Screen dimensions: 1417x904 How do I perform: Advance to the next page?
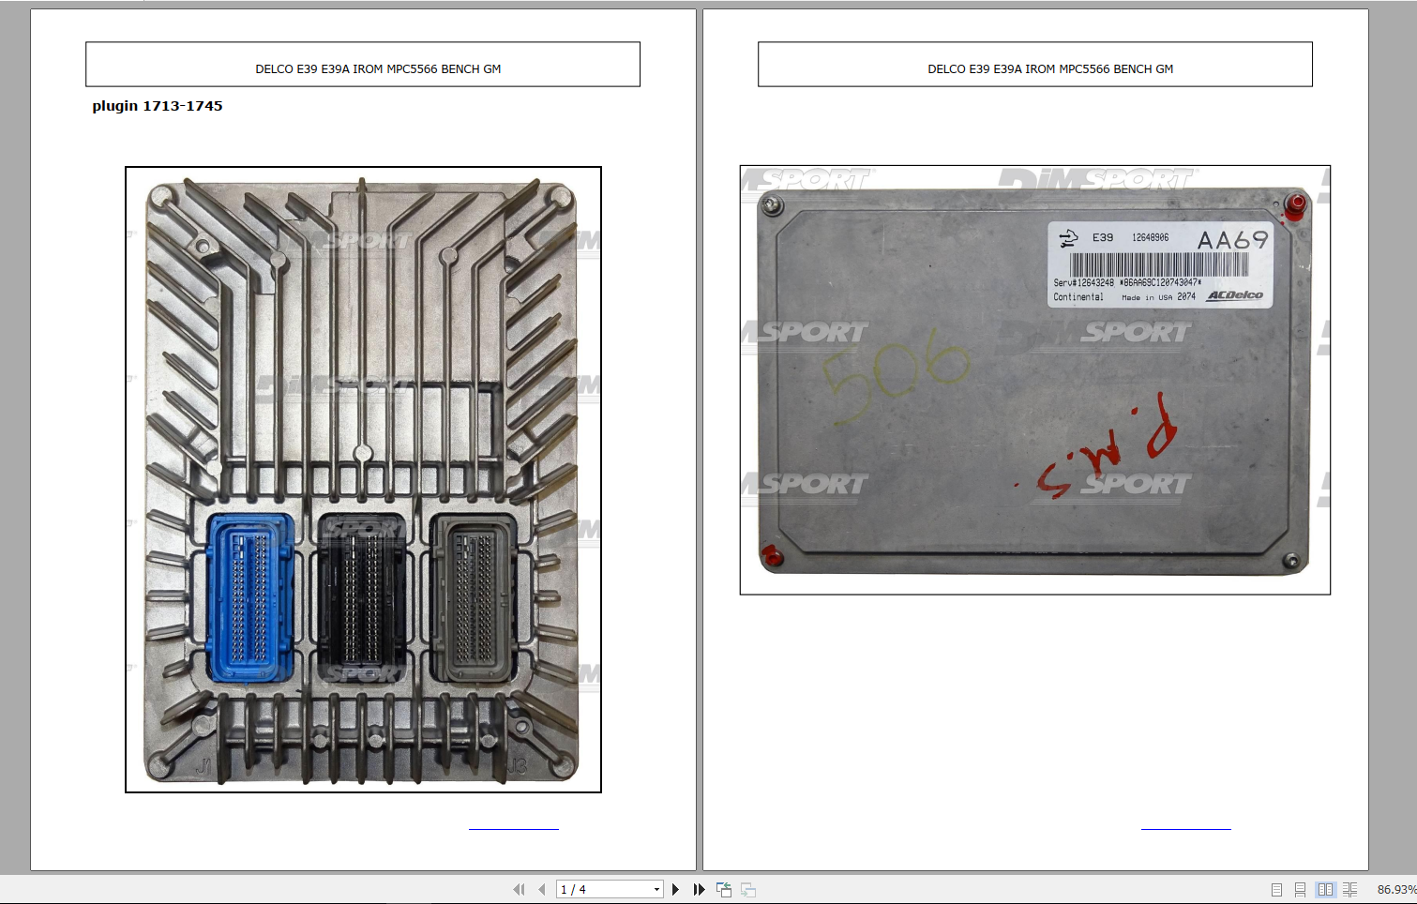(x=675, y=889)
